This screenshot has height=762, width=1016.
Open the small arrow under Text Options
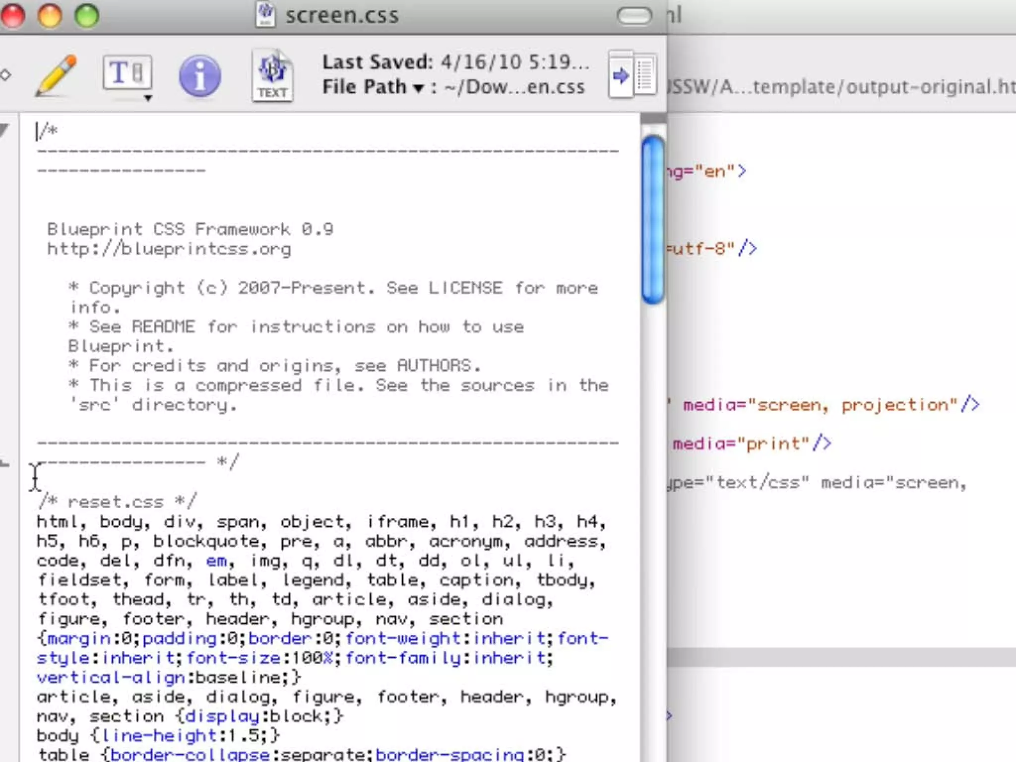(x=148, y=98)
